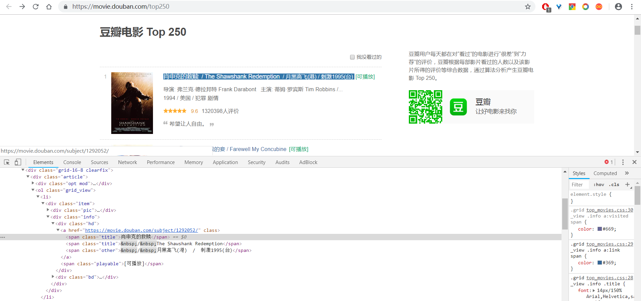Collapse the div class="info" tree node
641x301 pixels.
tap(48, 217)
